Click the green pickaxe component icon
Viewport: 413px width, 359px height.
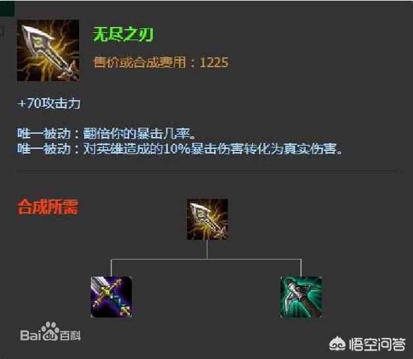pyautogui.click(x=301, y=297)
